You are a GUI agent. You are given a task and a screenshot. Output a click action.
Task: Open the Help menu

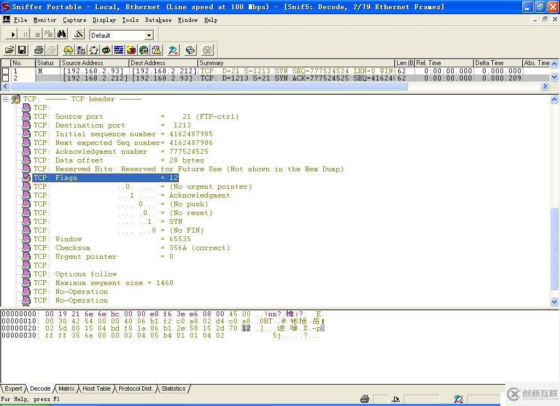click(x=211, y=20)
